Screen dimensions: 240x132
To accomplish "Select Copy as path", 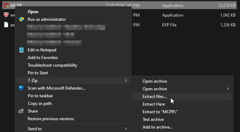I will (x=39, y=104).
